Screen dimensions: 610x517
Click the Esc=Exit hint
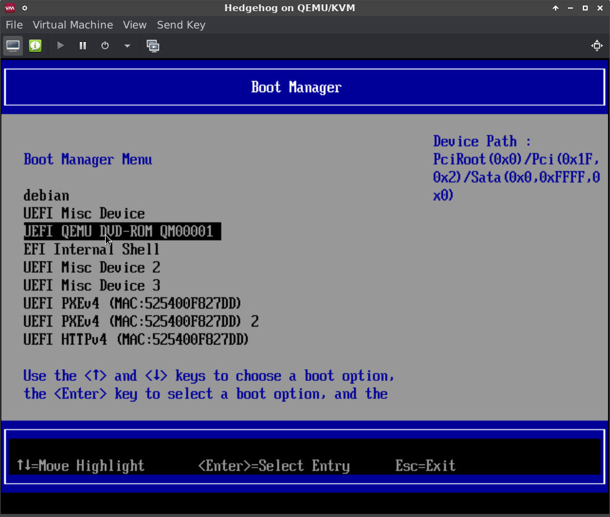click(x=425, y=466)
